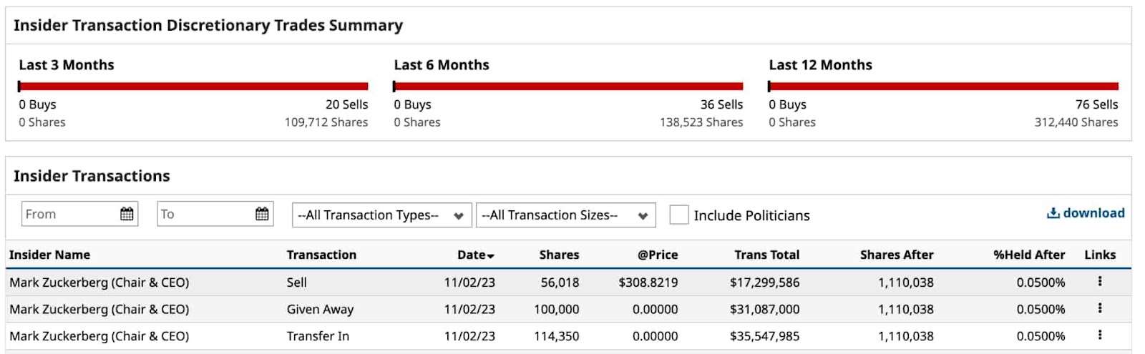Image resolution: width=1145 pixels, height=354 pixels.
Task: Expand the All Transaction Sizes dropdown
Action: (x=565, y=215)
